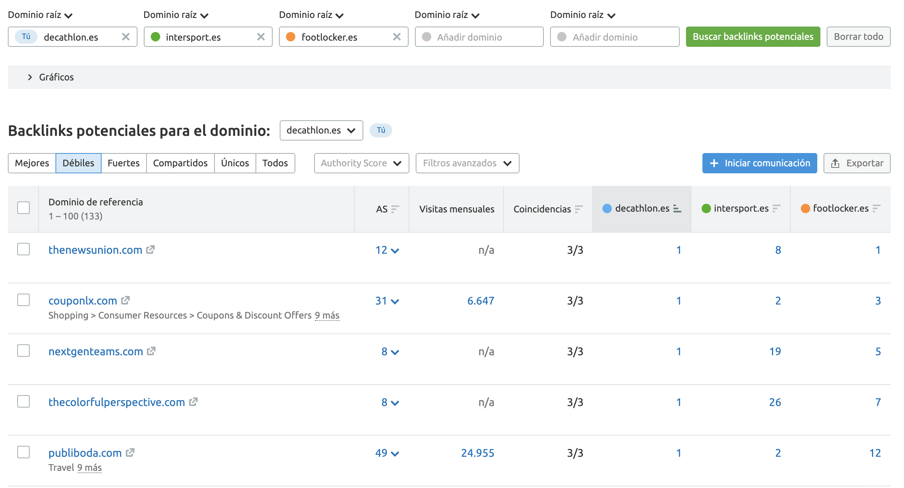Open Filtros avanzados dropdown
This screenshot has width=904, height=488.
pyautogui.click(x=467, y=163)
